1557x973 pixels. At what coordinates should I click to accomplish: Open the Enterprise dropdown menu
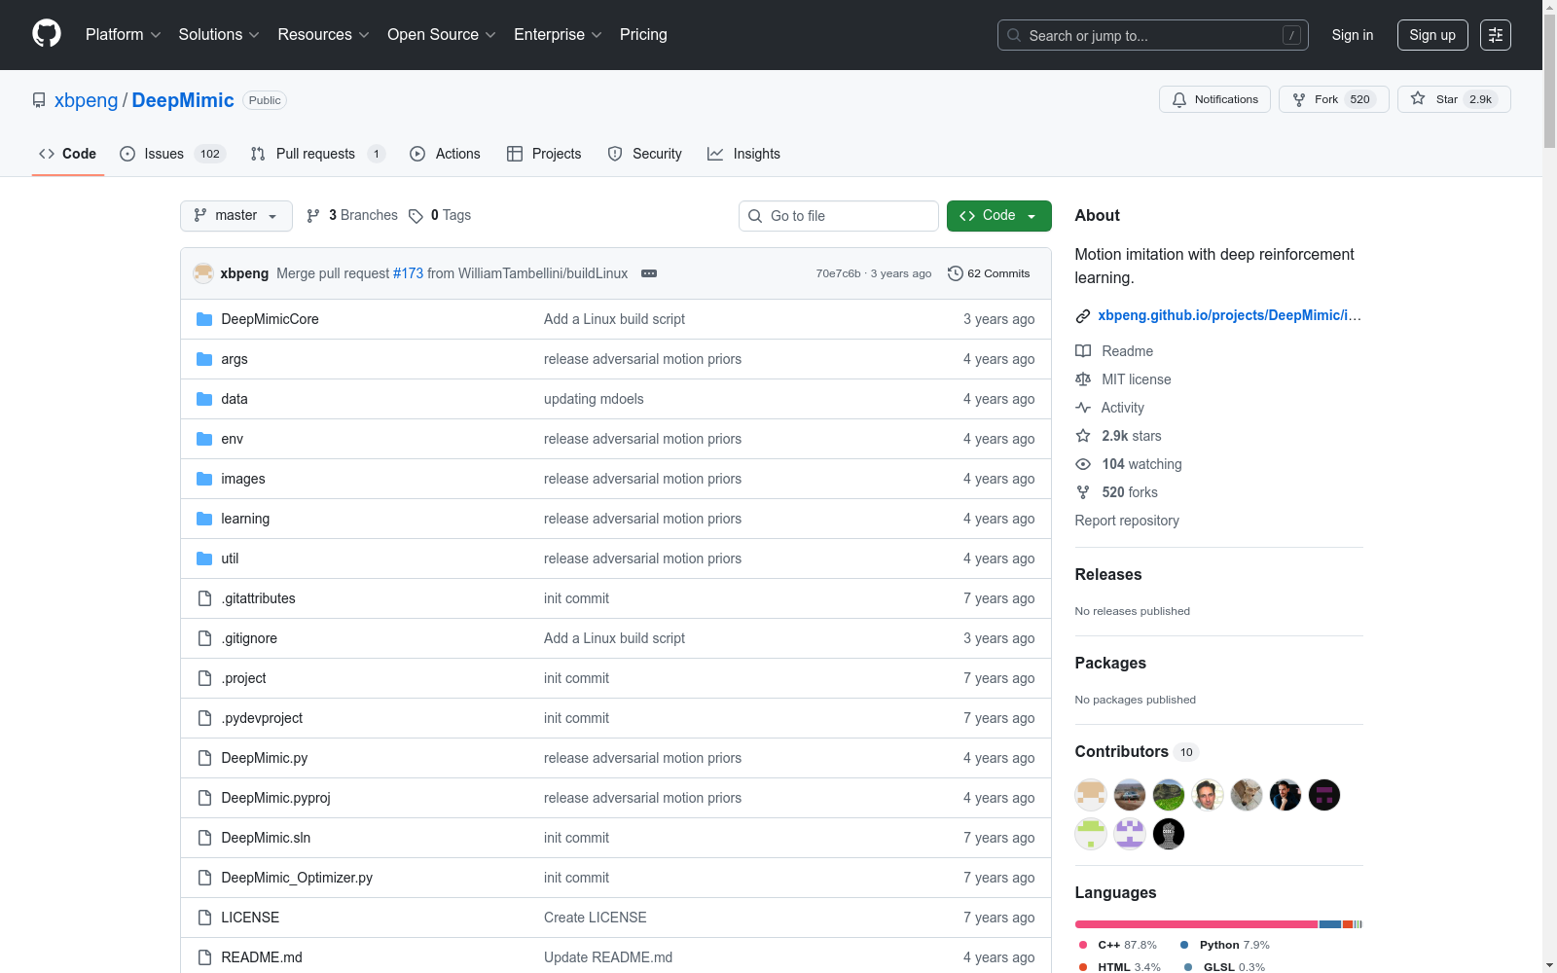(x=558, y=35)
